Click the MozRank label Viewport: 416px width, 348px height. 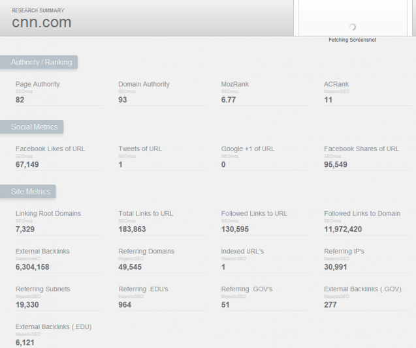click(235, 84)
